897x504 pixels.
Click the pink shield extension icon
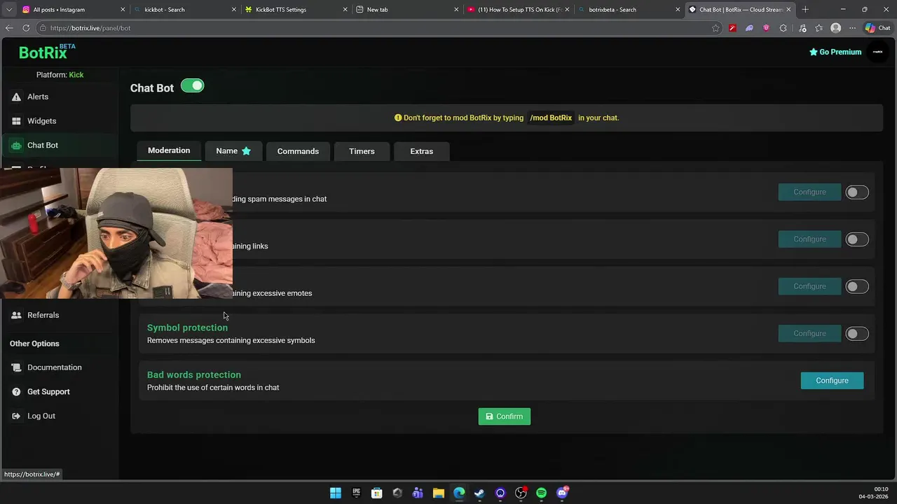pos(766,28)
